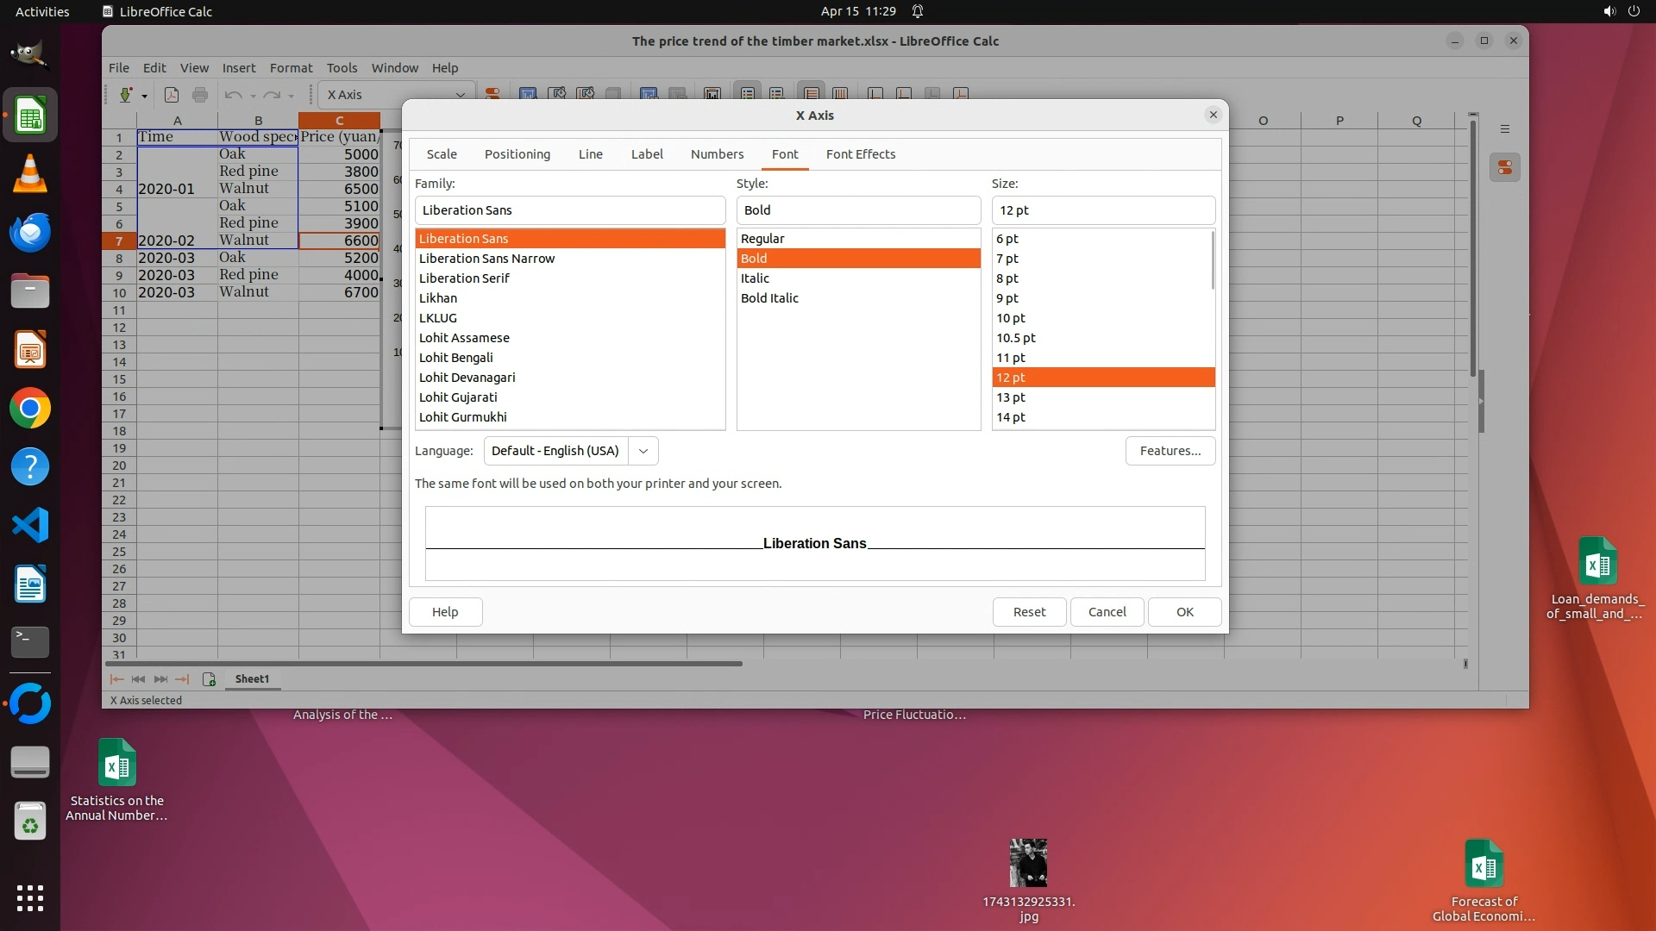Viewport: 1656px width, 931px height.
Task: Click the sidebar settings hamburger icon
Action: click(x=1505, y=129)
